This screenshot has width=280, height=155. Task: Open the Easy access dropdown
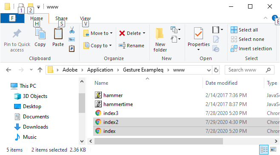tap(176, 39)
